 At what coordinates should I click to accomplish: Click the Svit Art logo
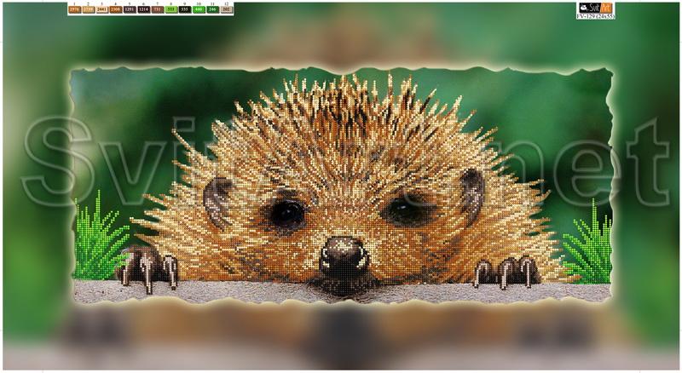click(x=595, y=7)
